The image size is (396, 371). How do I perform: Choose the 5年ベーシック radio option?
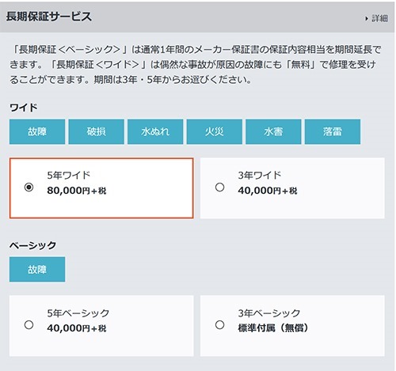pos(29,324)
